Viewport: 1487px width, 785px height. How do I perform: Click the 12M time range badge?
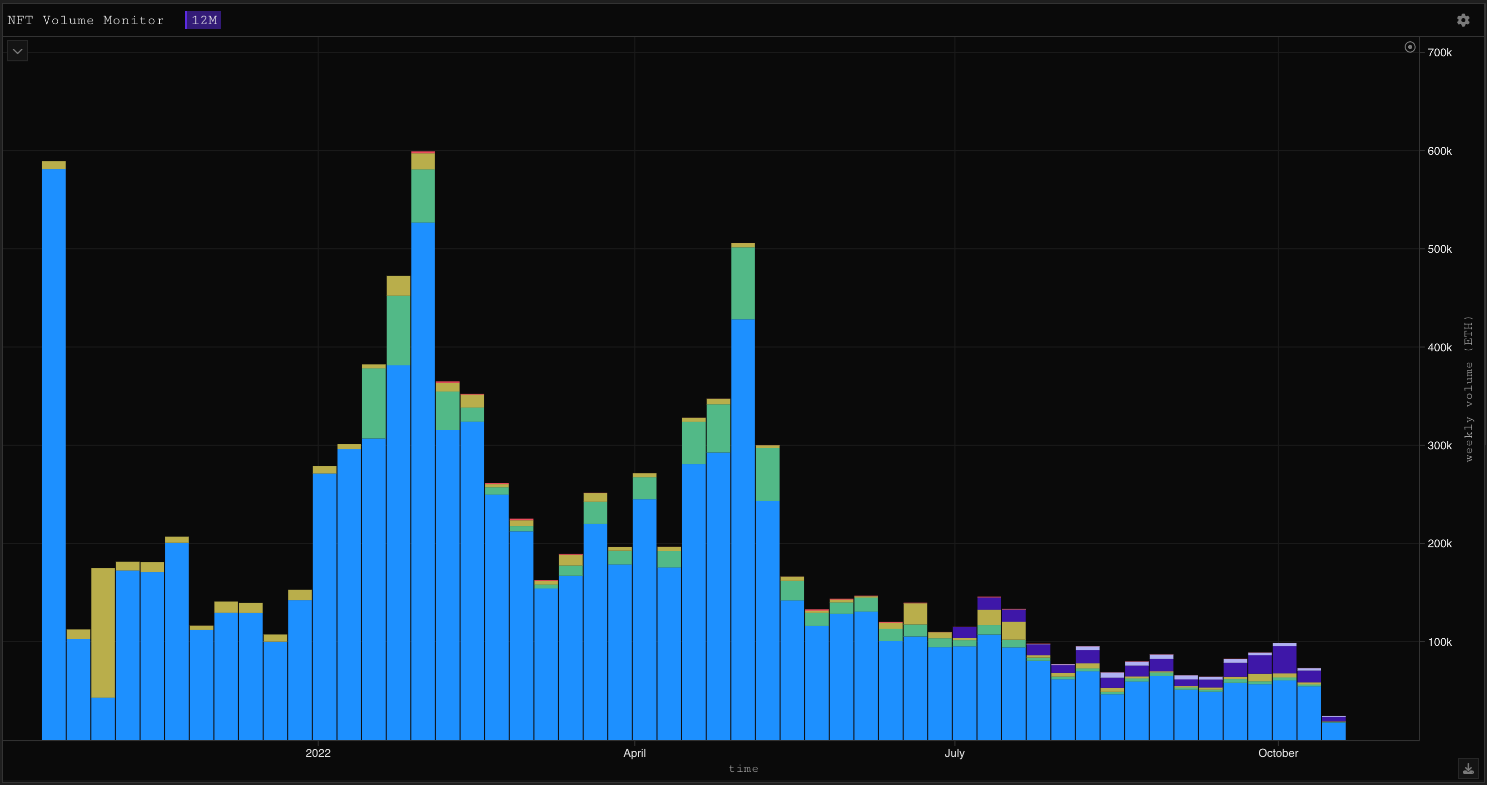(203, 20)
